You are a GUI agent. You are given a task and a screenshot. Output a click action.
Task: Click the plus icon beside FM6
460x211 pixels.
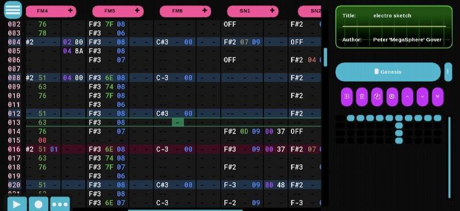tap(205, 10)
